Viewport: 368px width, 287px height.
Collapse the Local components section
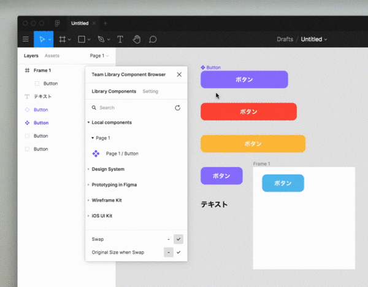(88, 122)
